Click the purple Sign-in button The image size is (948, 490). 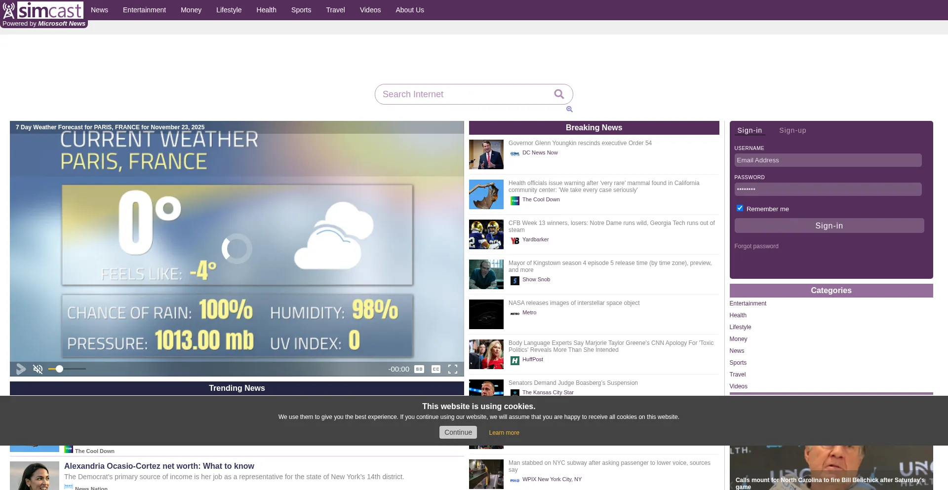[829, 226]
